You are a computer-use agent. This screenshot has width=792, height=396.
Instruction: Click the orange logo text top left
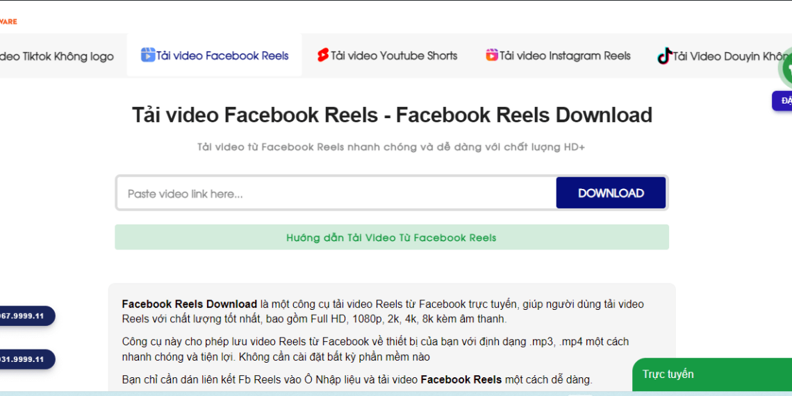(x=8, y=22)
